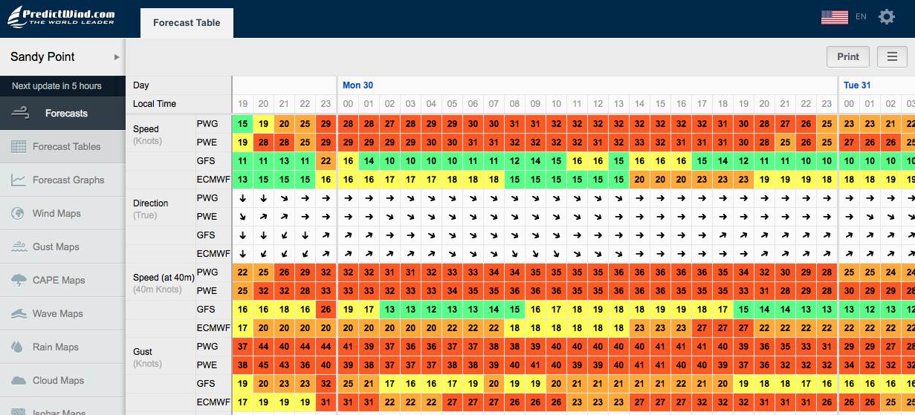Click the Forecasts wind icon
This screenshot has height=415, width=915.
(x=21, y=114)
